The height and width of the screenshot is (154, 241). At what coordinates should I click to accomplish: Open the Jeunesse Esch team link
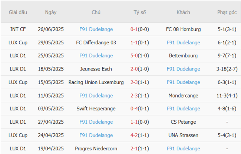[x=96, y=69]
